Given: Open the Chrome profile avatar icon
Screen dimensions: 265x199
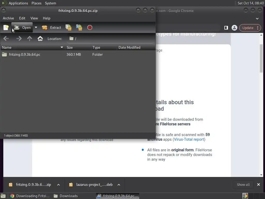Looking at the screenshot, I should pyautogui.click(x=234, y=28).
